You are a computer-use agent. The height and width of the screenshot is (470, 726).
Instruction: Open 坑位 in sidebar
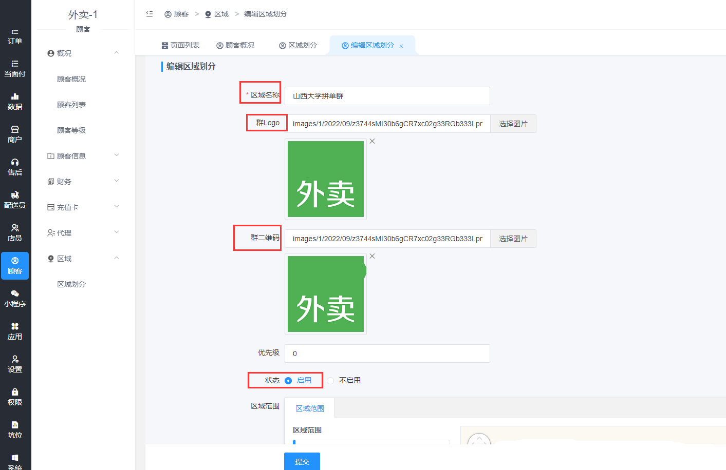coord(15,430)
